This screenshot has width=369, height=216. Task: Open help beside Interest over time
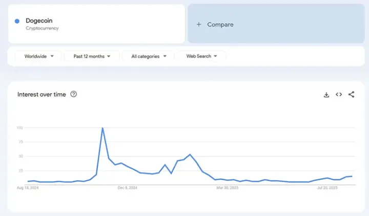pos(74,94)
